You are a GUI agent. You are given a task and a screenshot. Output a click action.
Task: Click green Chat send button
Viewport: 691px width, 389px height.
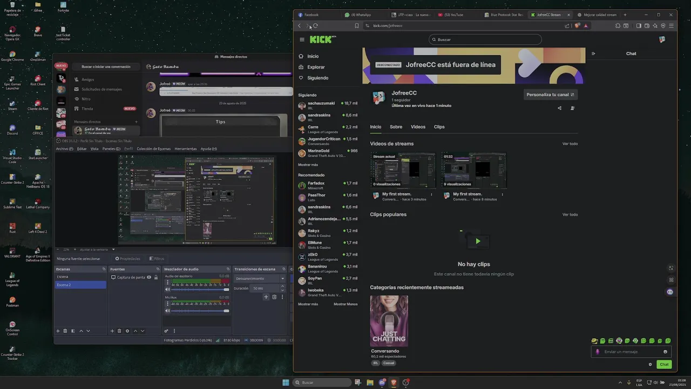pos(664,364)
